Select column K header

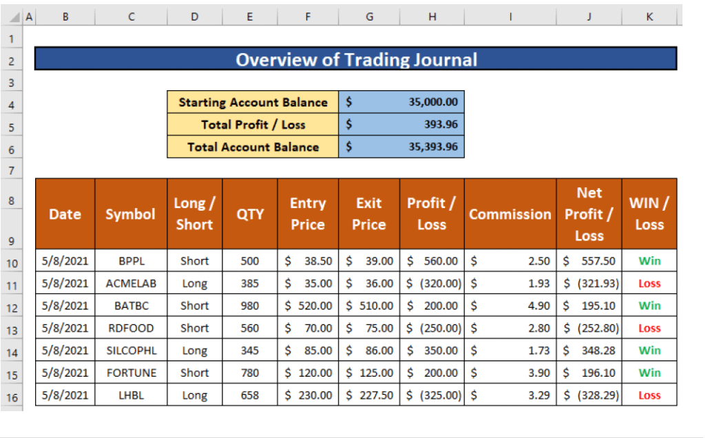[x=649, y=17]
